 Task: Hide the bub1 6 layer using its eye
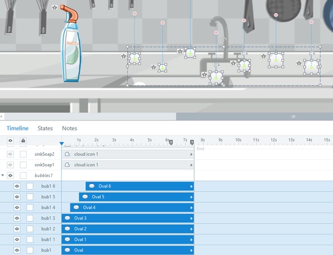(17, 186)
